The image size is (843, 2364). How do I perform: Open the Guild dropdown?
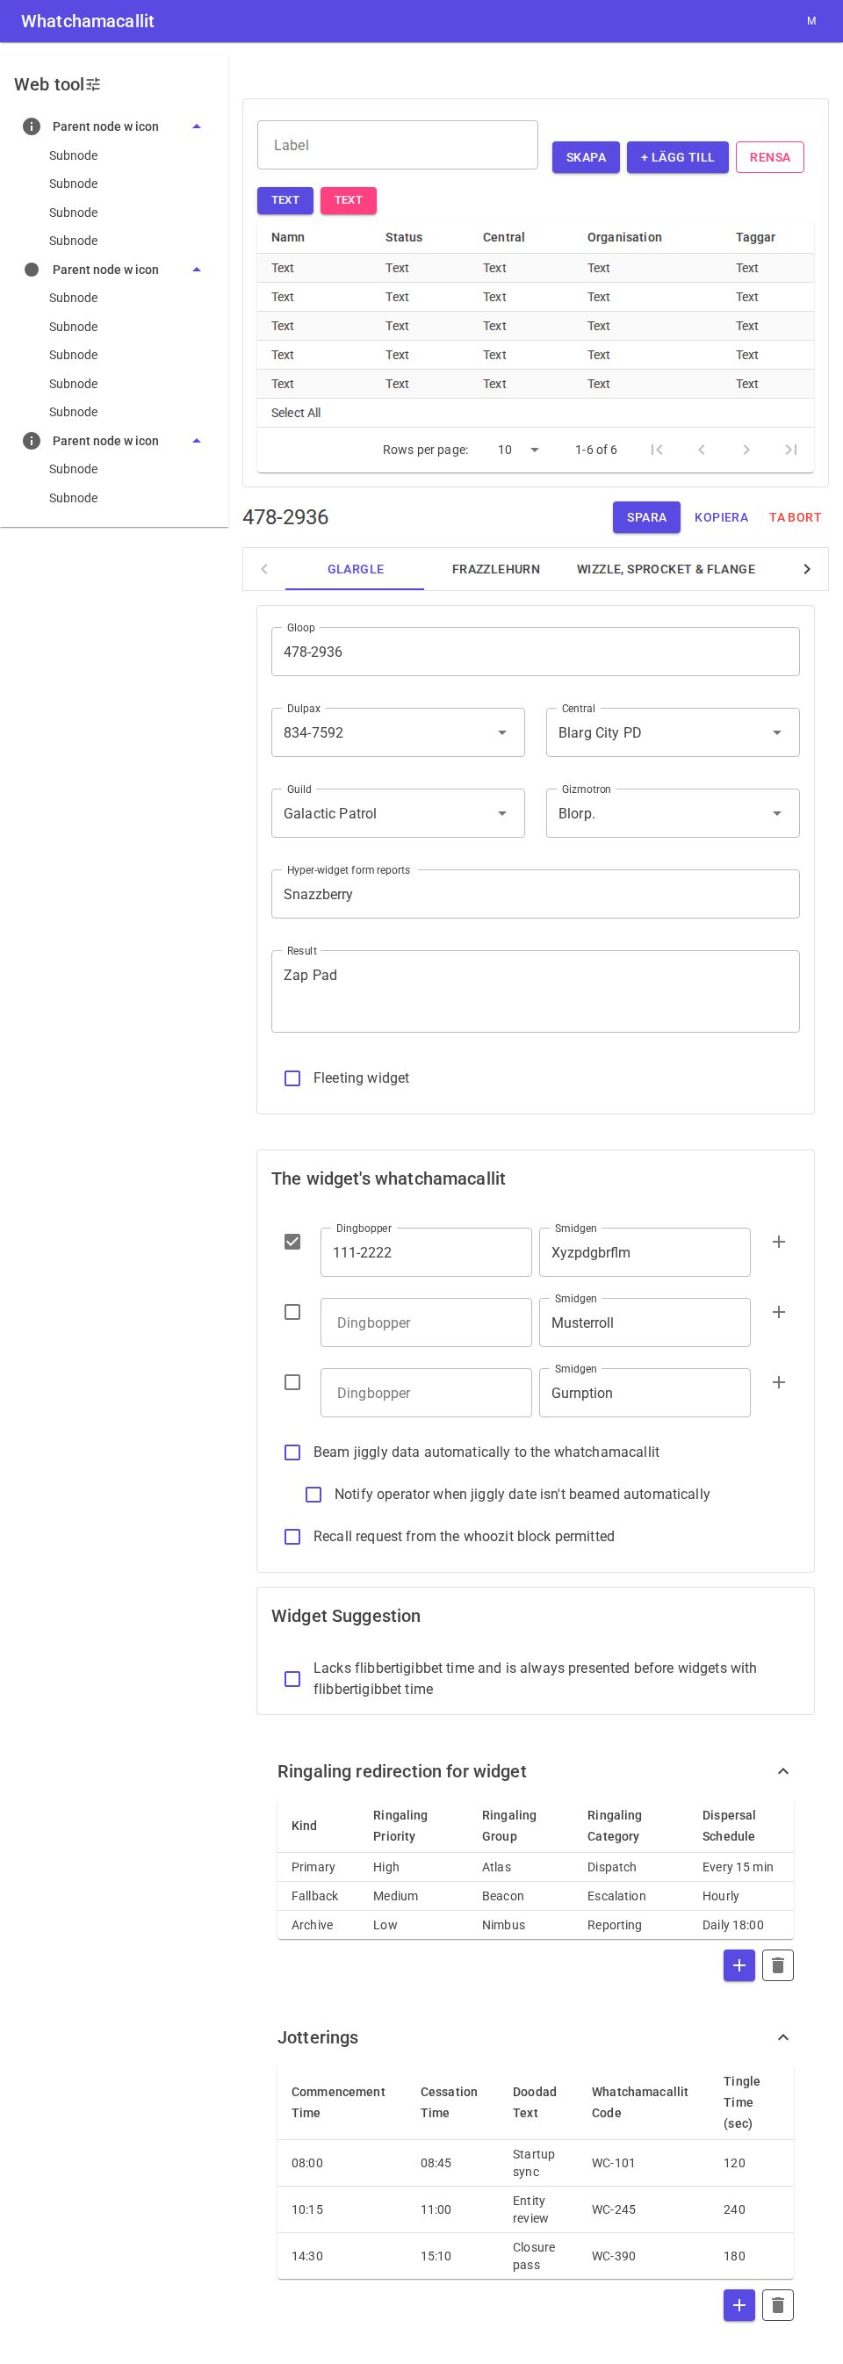coord(398,813)
